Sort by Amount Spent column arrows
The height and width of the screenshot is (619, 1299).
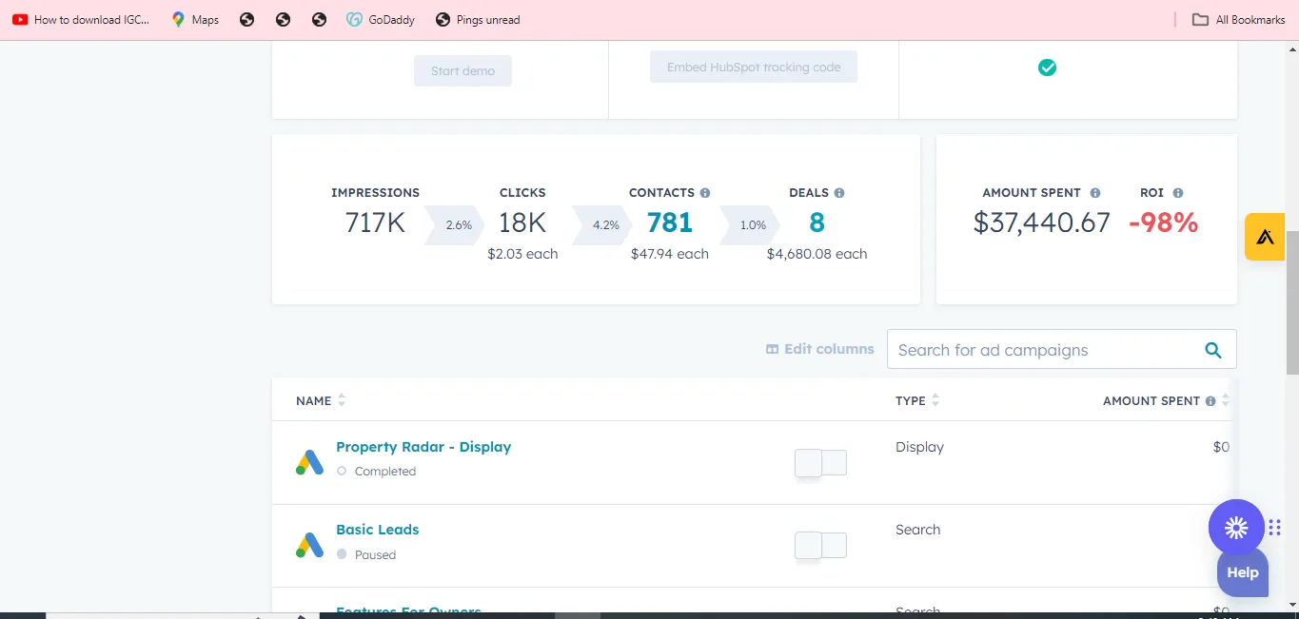pos(1226,401)
